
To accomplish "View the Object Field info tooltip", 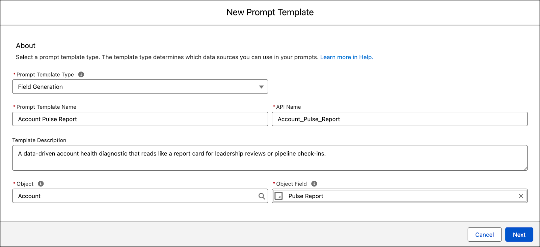I will 314,184.
